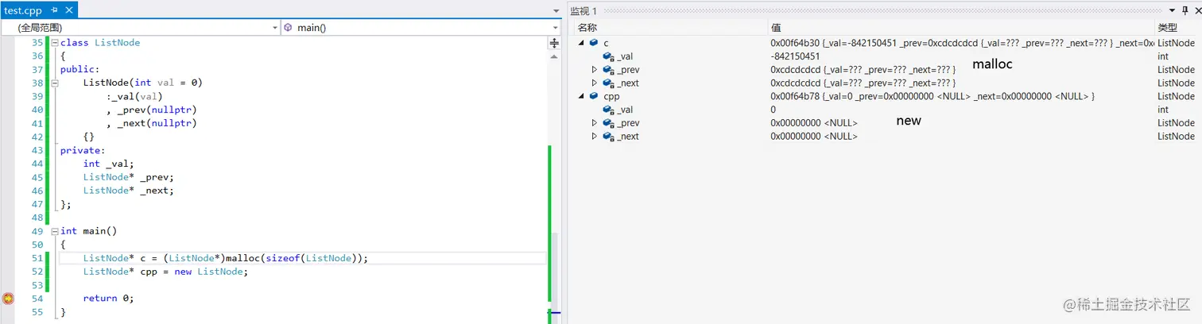This screenshot has height=324, width=1202.
Task: Click the 'int _val;' declaration
Action: 108,164
